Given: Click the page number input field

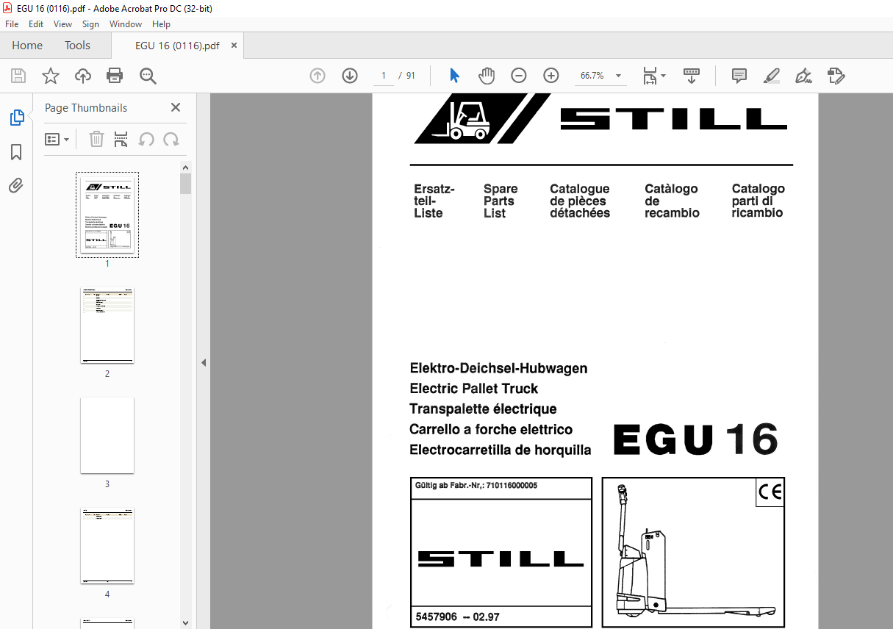Looking at the screenshot, I should coord(384,76).
